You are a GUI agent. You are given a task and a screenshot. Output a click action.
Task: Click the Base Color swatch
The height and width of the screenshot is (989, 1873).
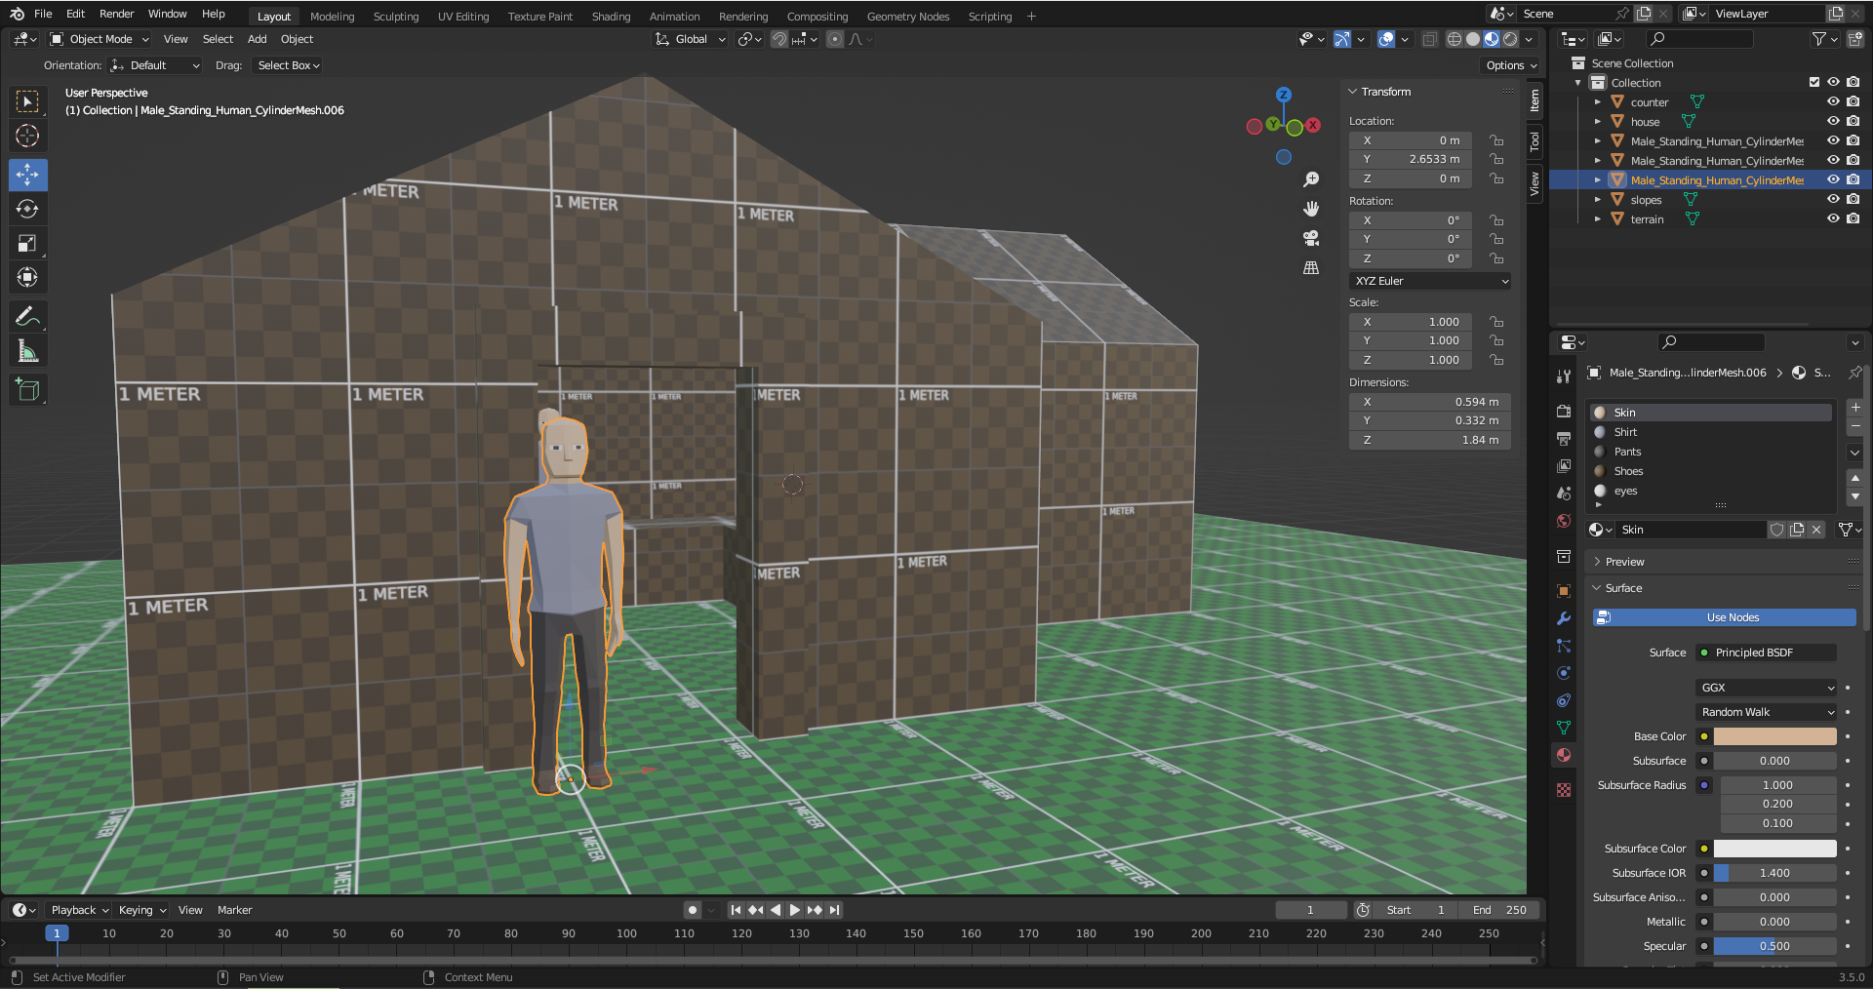pyautogui.click(x=1774, y=736)
